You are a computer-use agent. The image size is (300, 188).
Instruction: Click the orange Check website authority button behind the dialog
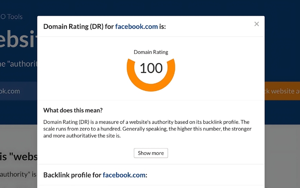(282, 91)
